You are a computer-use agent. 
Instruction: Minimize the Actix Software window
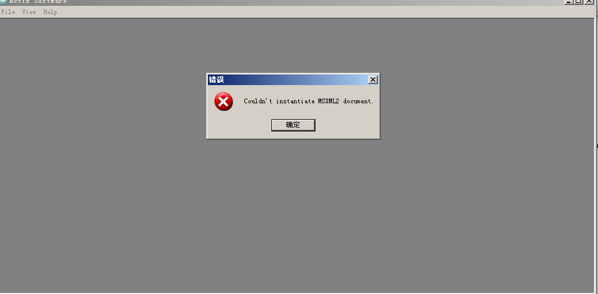point(569,2)
